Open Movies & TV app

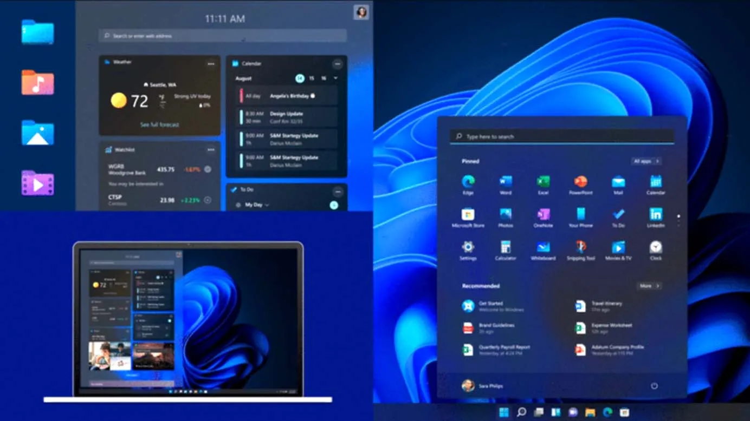tap(618, 250)
